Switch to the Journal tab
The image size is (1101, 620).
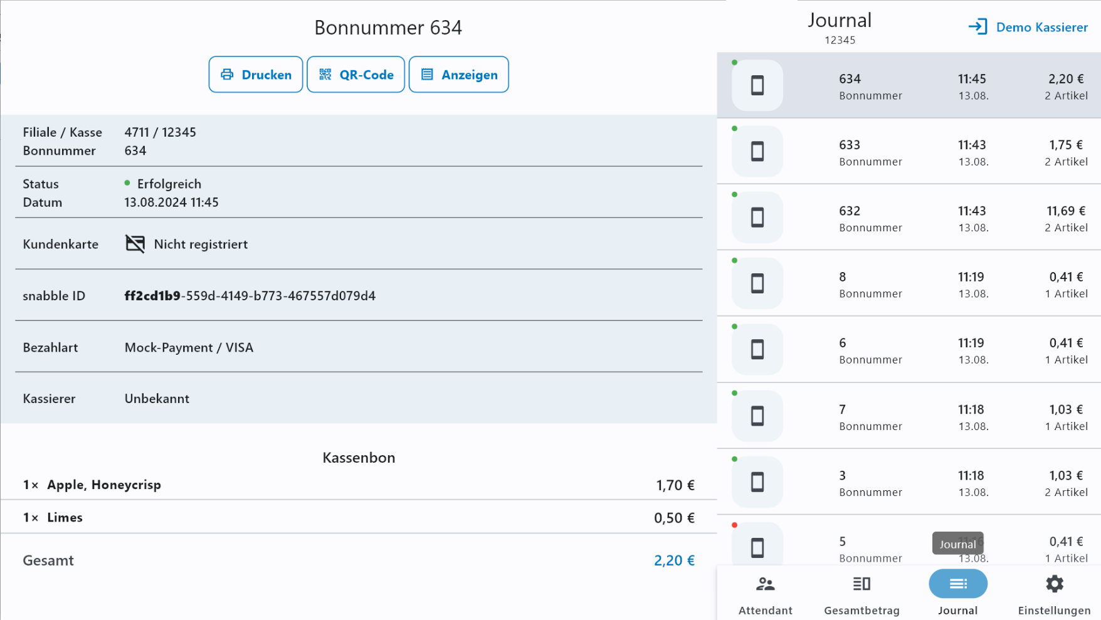957,594
